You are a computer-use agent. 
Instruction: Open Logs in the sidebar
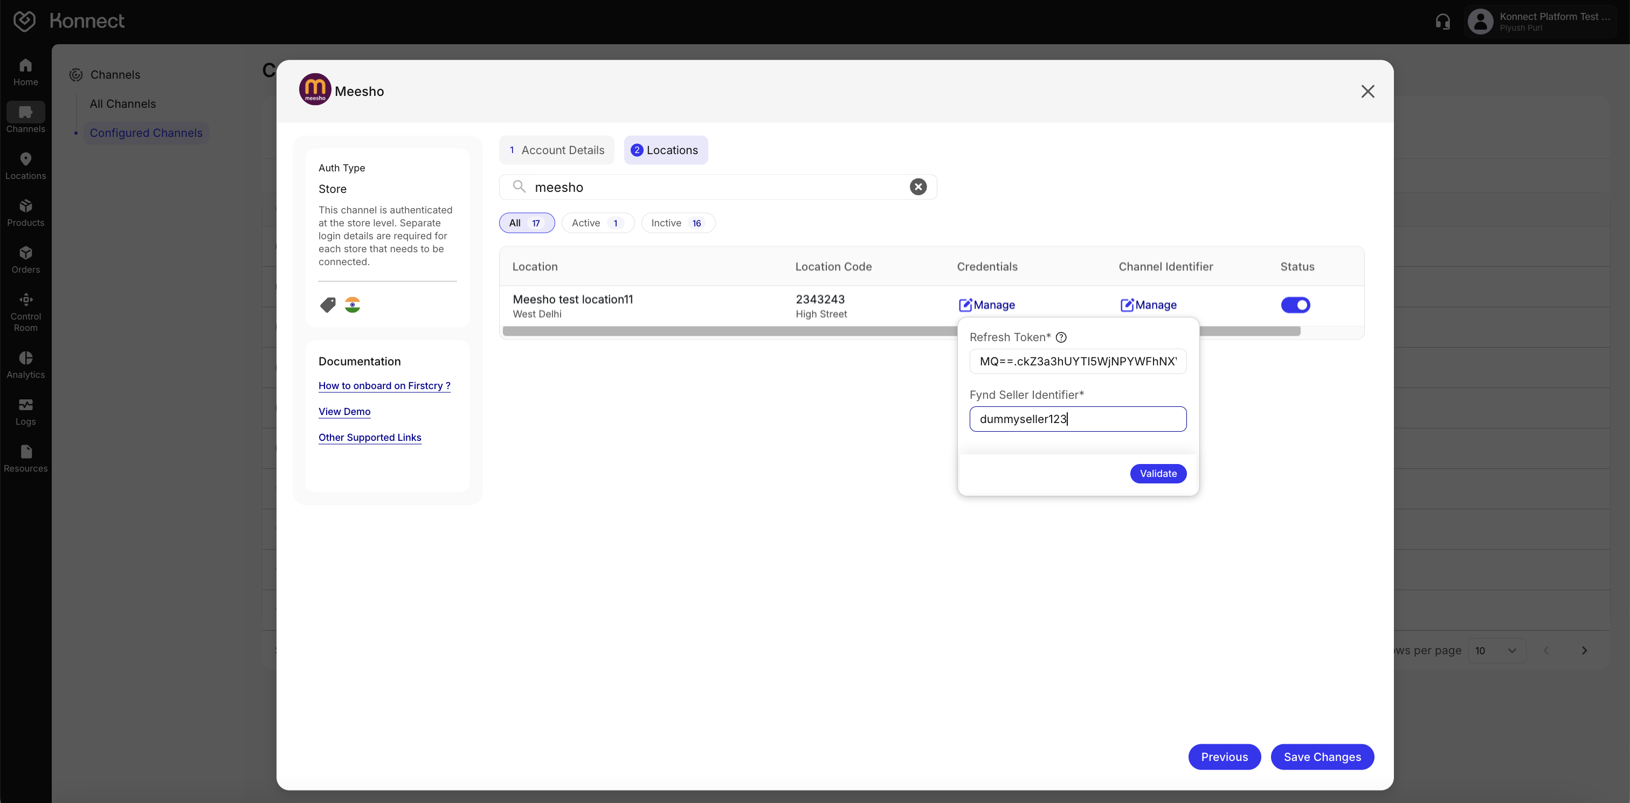(25, 411)
